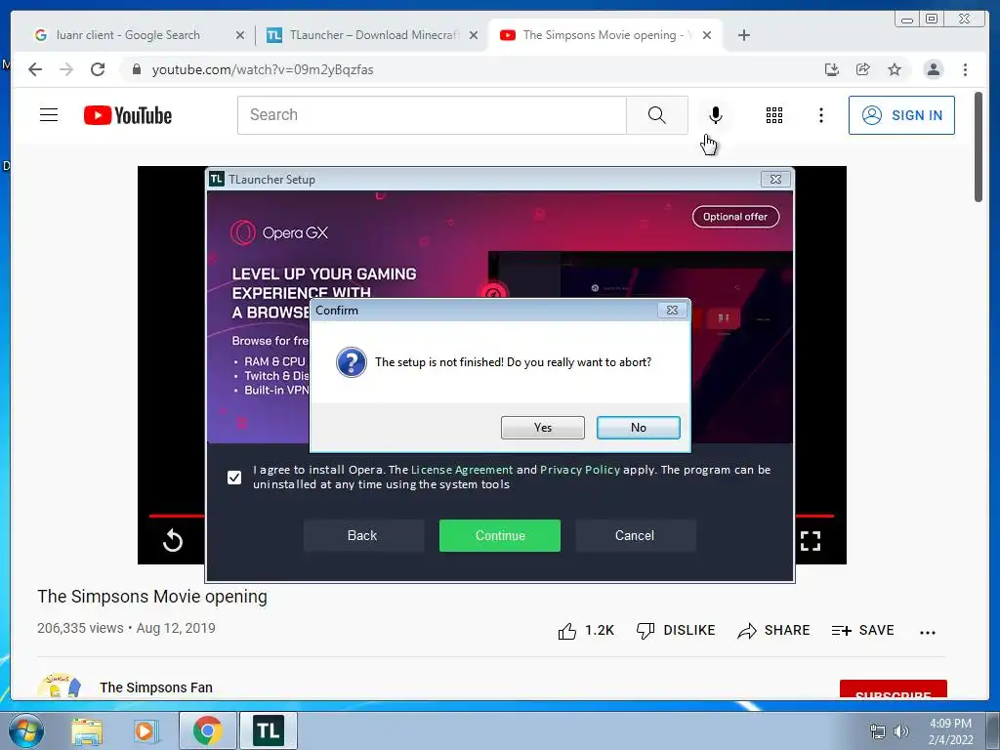
Task: Click the YouTube search magnifier button
Action: (657, 115)
